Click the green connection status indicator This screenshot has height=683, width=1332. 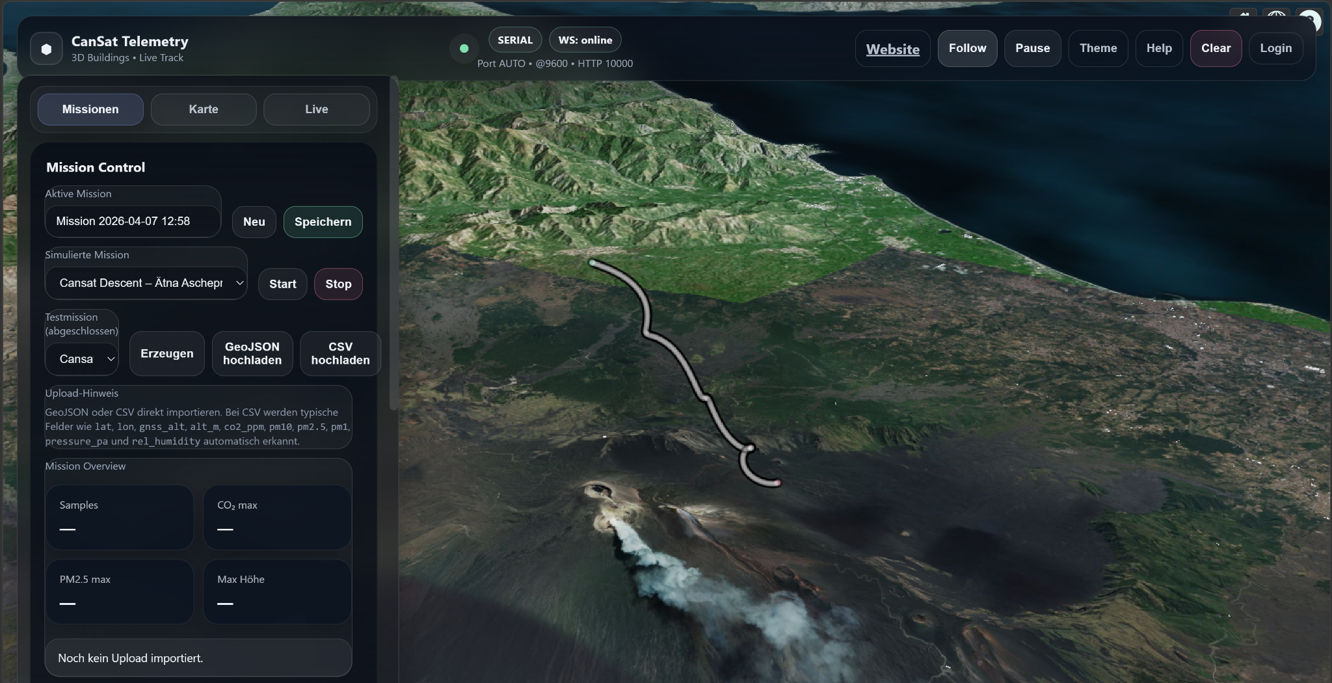[x=464, y=48]
